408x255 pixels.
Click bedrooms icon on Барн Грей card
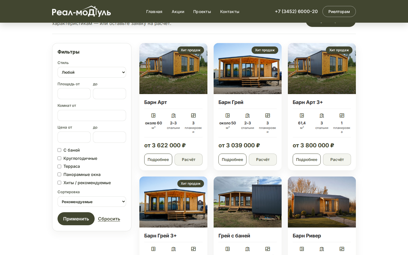tap(248, 116)
